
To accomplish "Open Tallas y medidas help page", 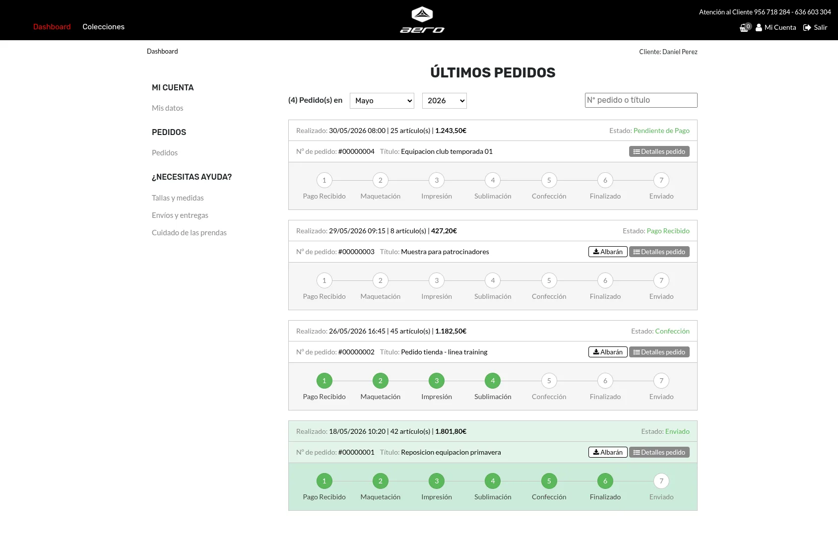I will (178, 198).
